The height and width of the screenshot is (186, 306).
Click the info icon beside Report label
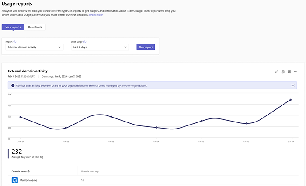[15, 42]
